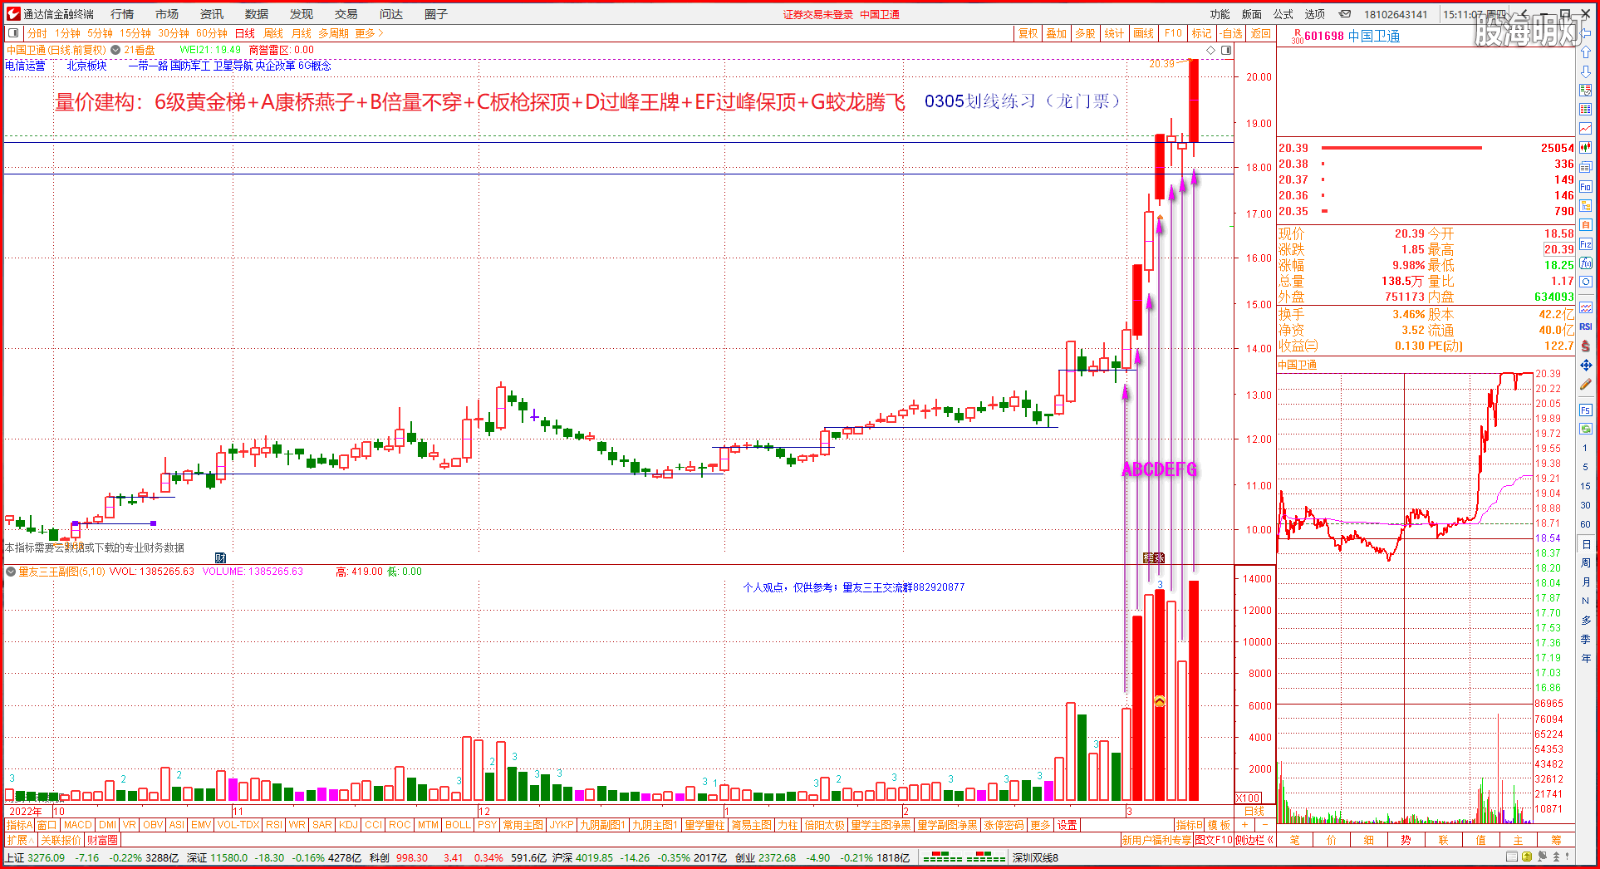The height and width of the screenshot is (869, 1600).
Task: Switch to 60分钟 chart period
Action: 212,33
